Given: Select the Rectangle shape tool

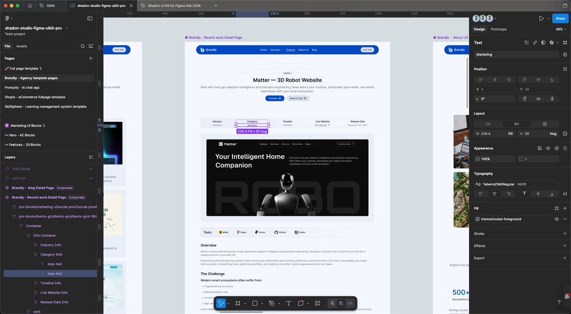Looking at the screenshot, I should [255, 303].
